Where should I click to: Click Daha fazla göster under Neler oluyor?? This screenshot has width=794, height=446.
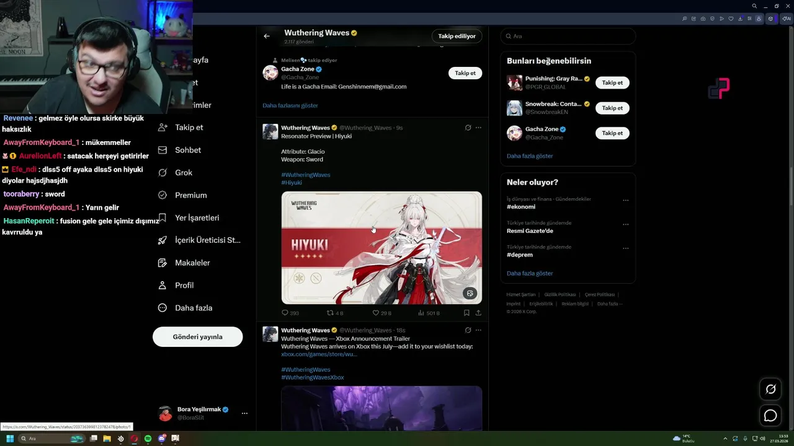pyautogui.click(x=530, y=273)
